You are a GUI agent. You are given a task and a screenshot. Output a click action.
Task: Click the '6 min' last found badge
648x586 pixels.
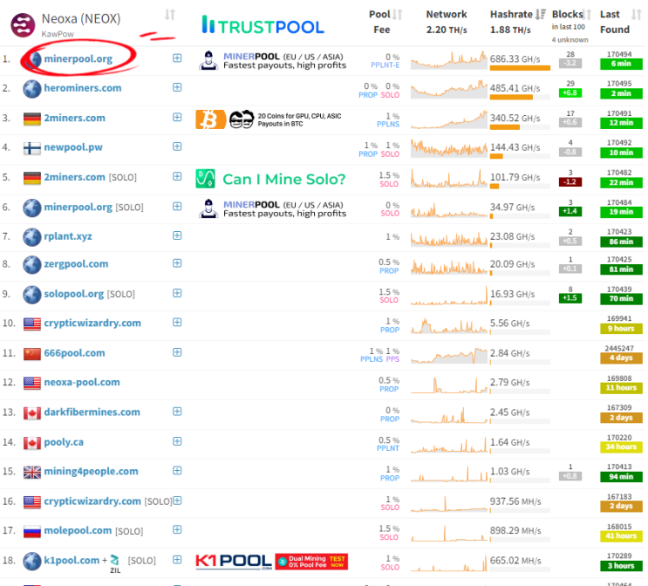click(x=621, y=64)
